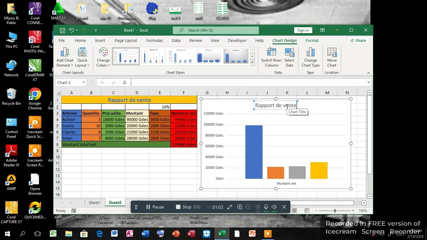Image resolution: width=427 pixels, height=240 pixels.
Task: Click the Change Chart Type button
Action: tap(311, 57)
